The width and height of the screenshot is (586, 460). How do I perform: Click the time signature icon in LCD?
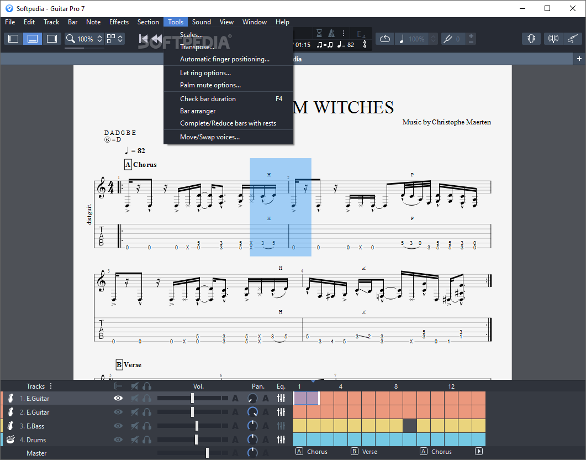pyautogui.click(x=365, y=45)
